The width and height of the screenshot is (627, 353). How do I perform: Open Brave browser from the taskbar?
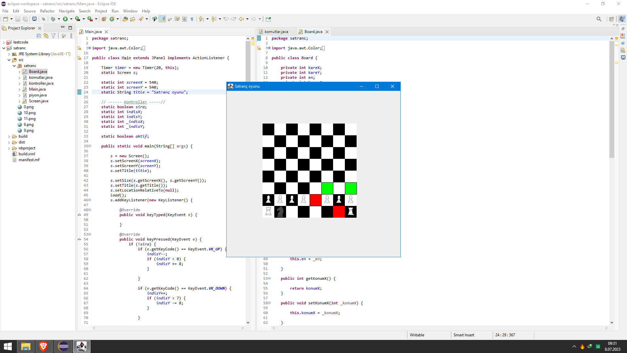pyautogui.click(x=43, y=346)
